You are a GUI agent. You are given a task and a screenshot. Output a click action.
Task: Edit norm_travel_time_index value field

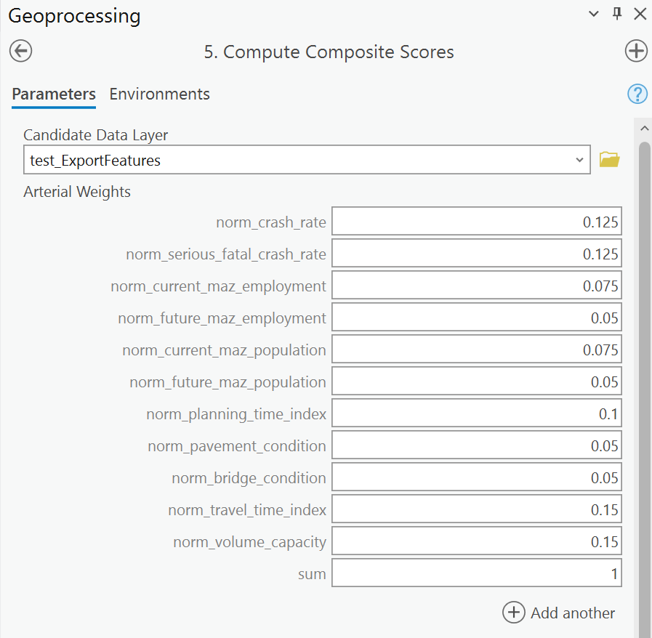476,509
